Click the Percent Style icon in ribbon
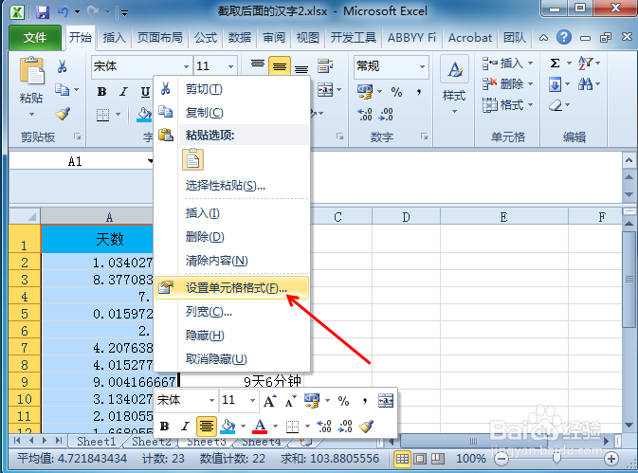This screenshot has width=638, height=473. click(396, 92)
